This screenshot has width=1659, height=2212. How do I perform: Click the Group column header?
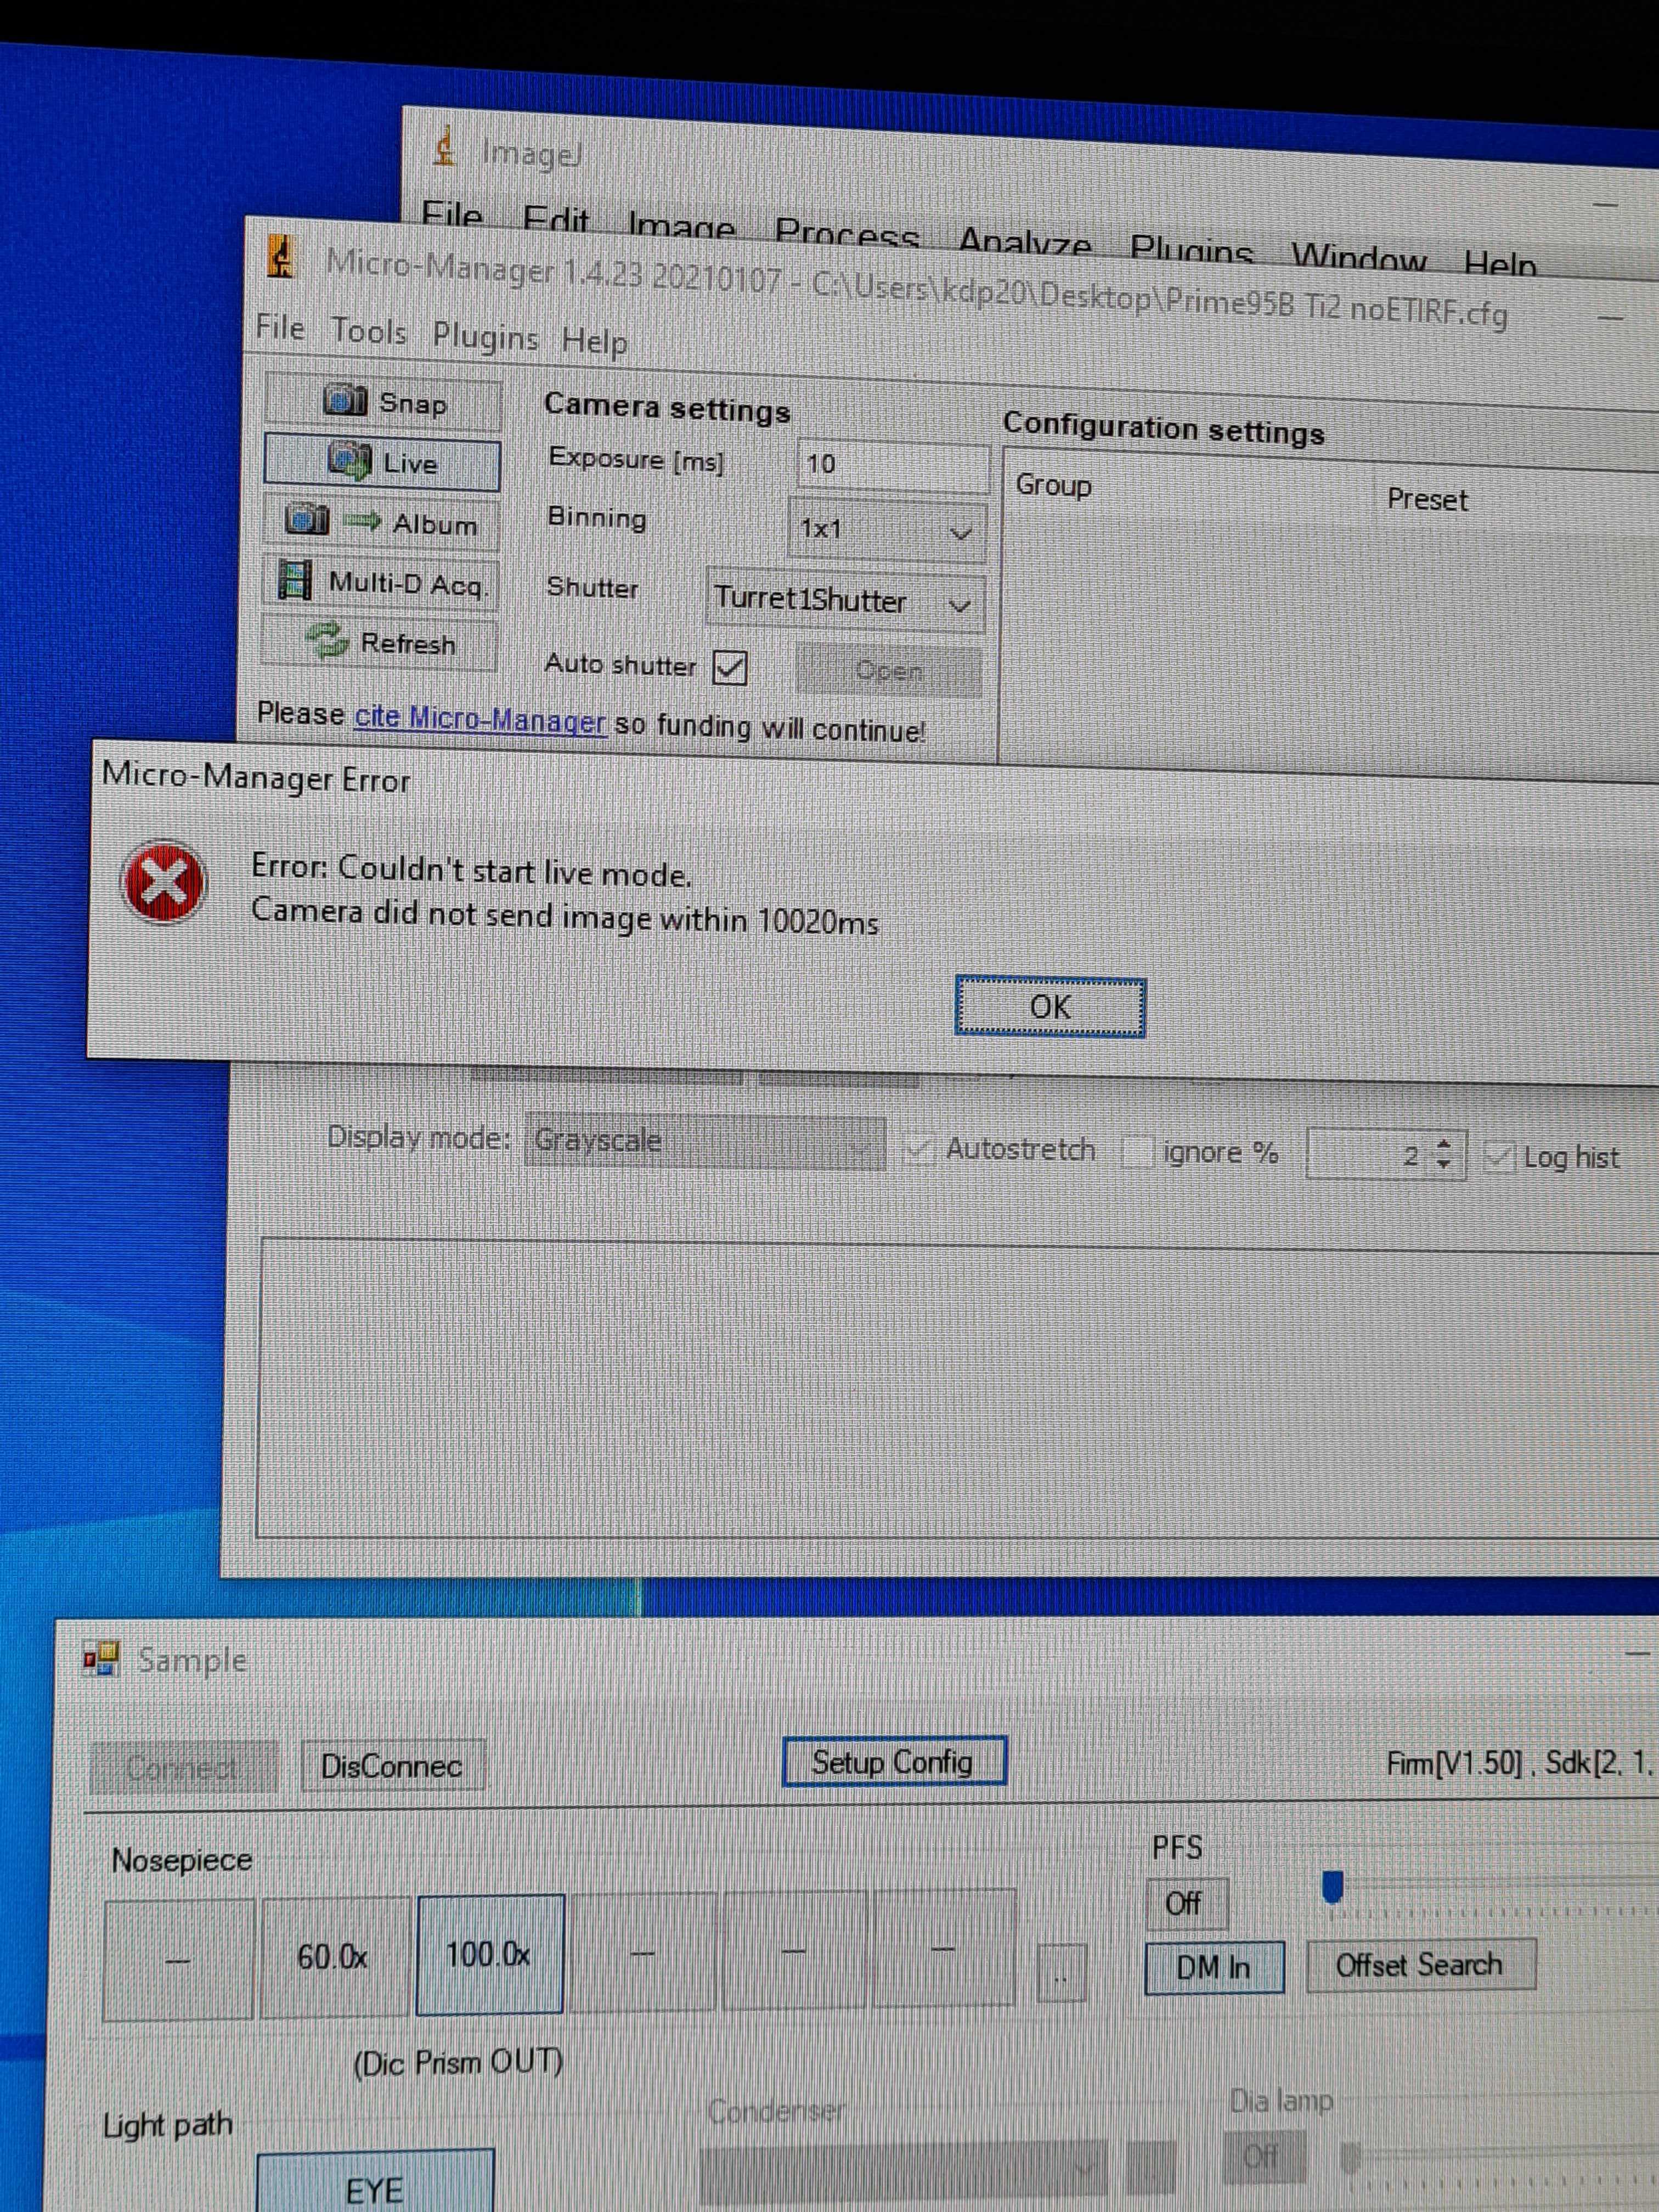click(x=1054, y=486)
